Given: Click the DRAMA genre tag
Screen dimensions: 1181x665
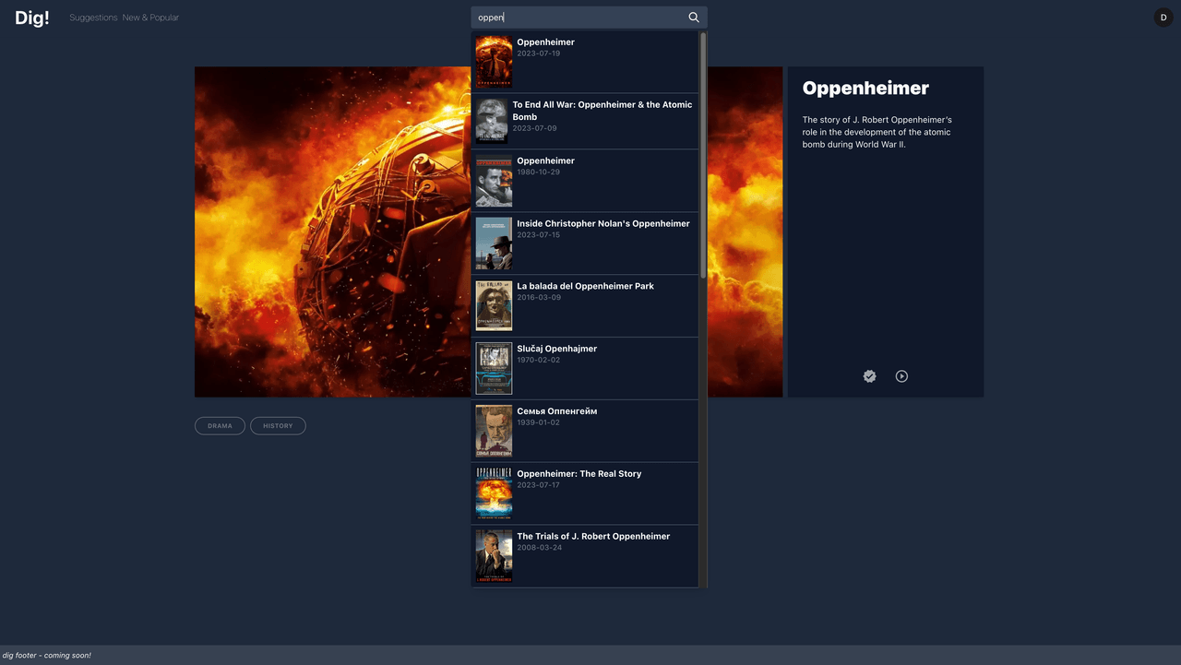Looking at the screenshot, I should 220,426.
